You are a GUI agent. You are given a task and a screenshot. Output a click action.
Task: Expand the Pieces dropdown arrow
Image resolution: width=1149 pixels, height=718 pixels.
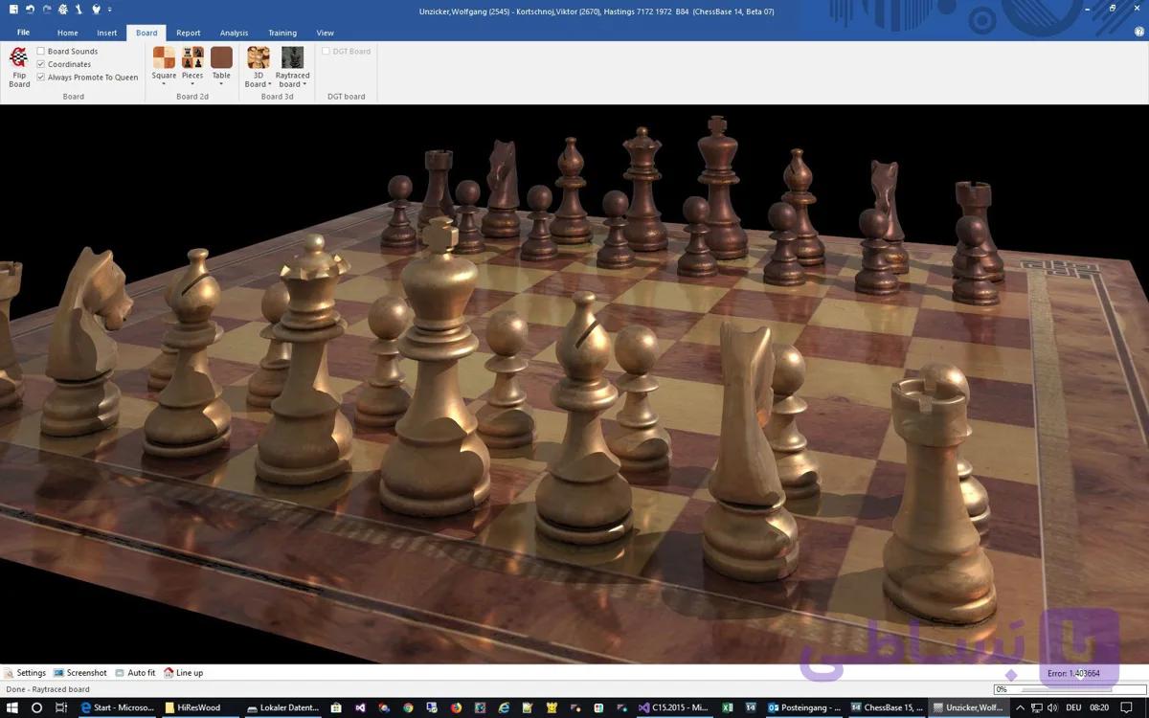(192, 83)
